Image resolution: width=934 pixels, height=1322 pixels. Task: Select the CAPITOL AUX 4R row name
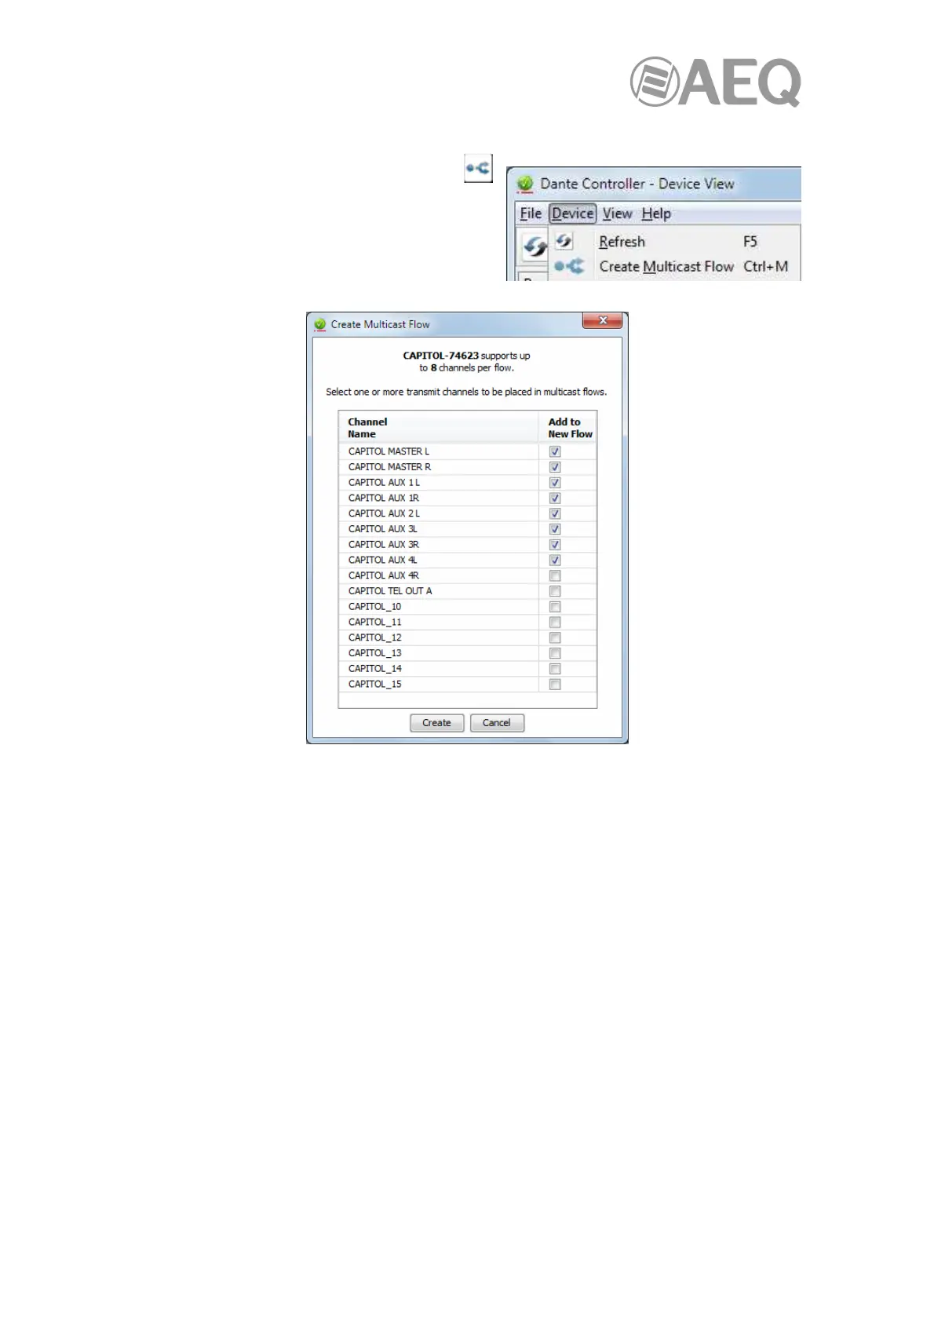point(384,575)
